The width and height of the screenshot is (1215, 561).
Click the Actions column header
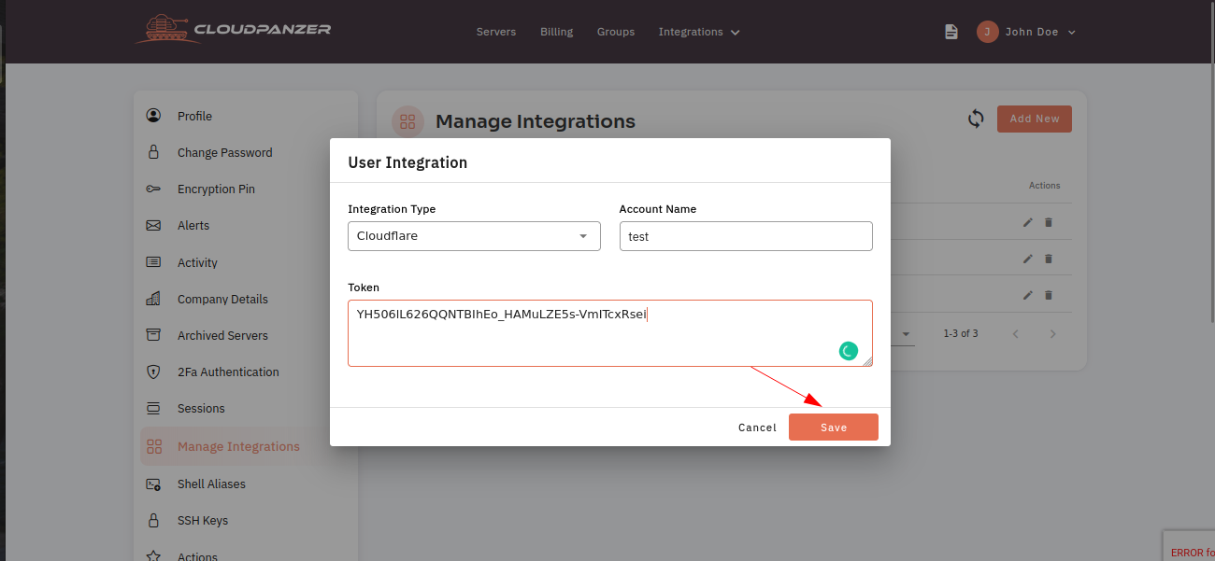pos(1045,186)
